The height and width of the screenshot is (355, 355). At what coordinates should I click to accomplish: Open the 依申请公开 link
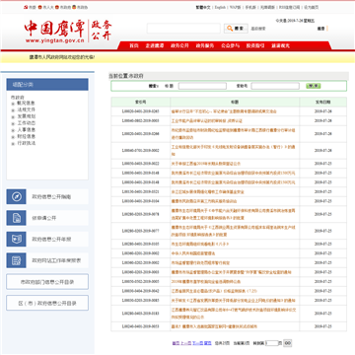point(44,218)
